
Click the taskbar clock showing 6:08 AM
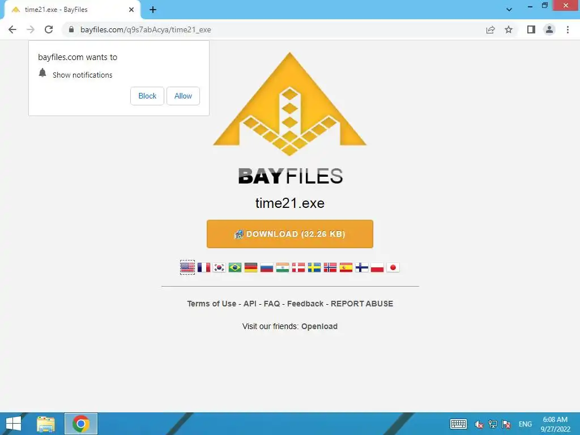(555, 424)
